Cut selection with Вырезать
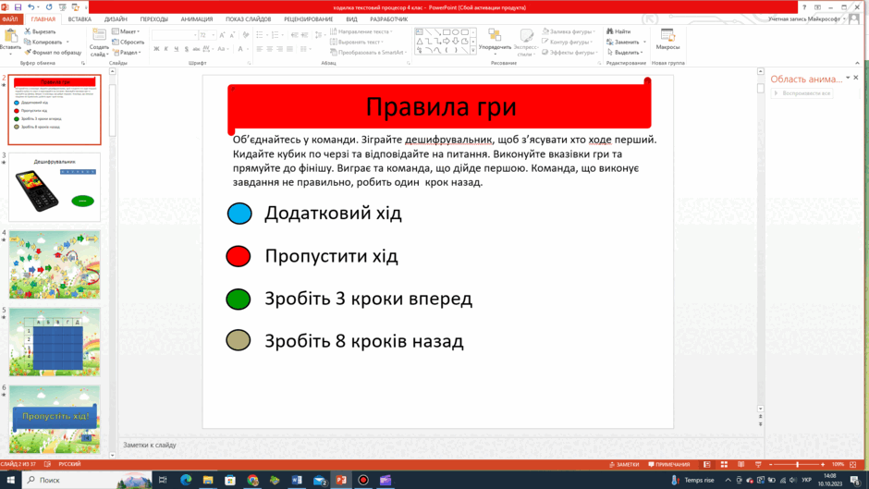The height and width of the screenshot is (489, 869). [40, 31]
